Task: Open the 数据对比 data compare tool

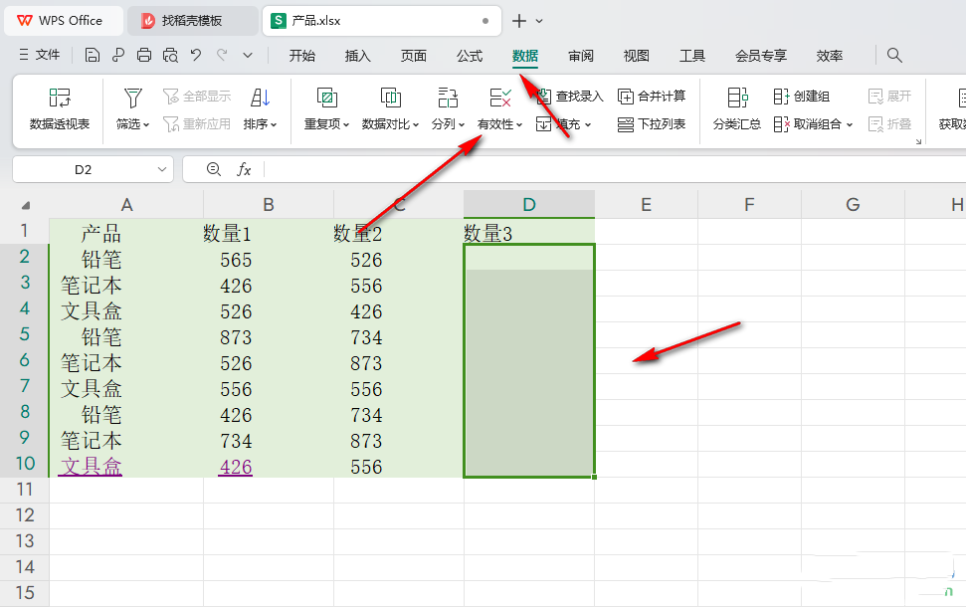Action: click(x=390, y=109)
